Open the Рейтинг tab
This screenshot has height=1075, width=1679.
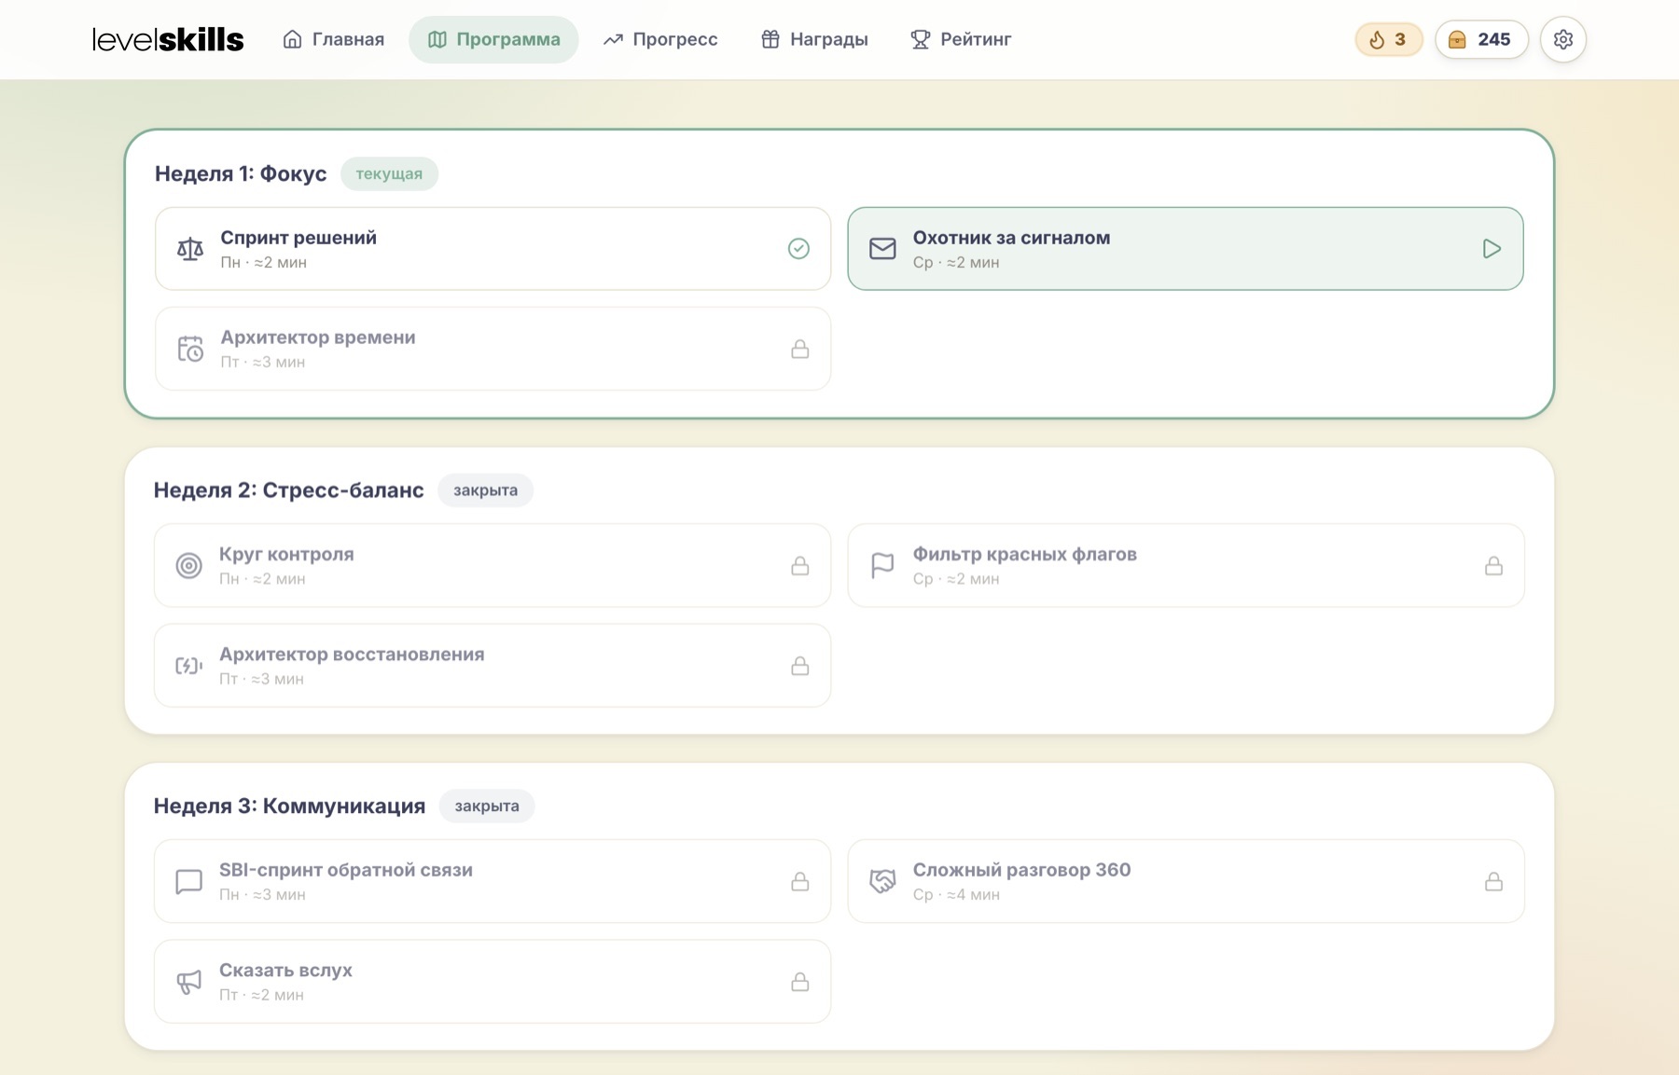(x=961, y=39)
